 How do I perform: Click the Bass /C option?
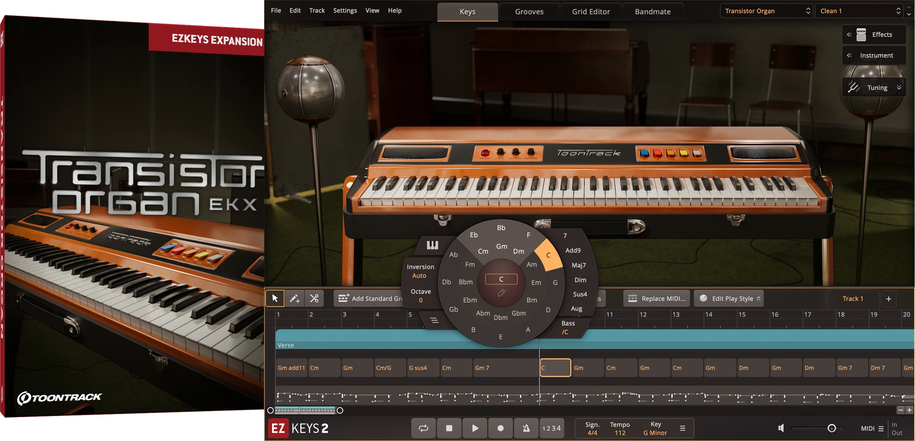point(568,328)
